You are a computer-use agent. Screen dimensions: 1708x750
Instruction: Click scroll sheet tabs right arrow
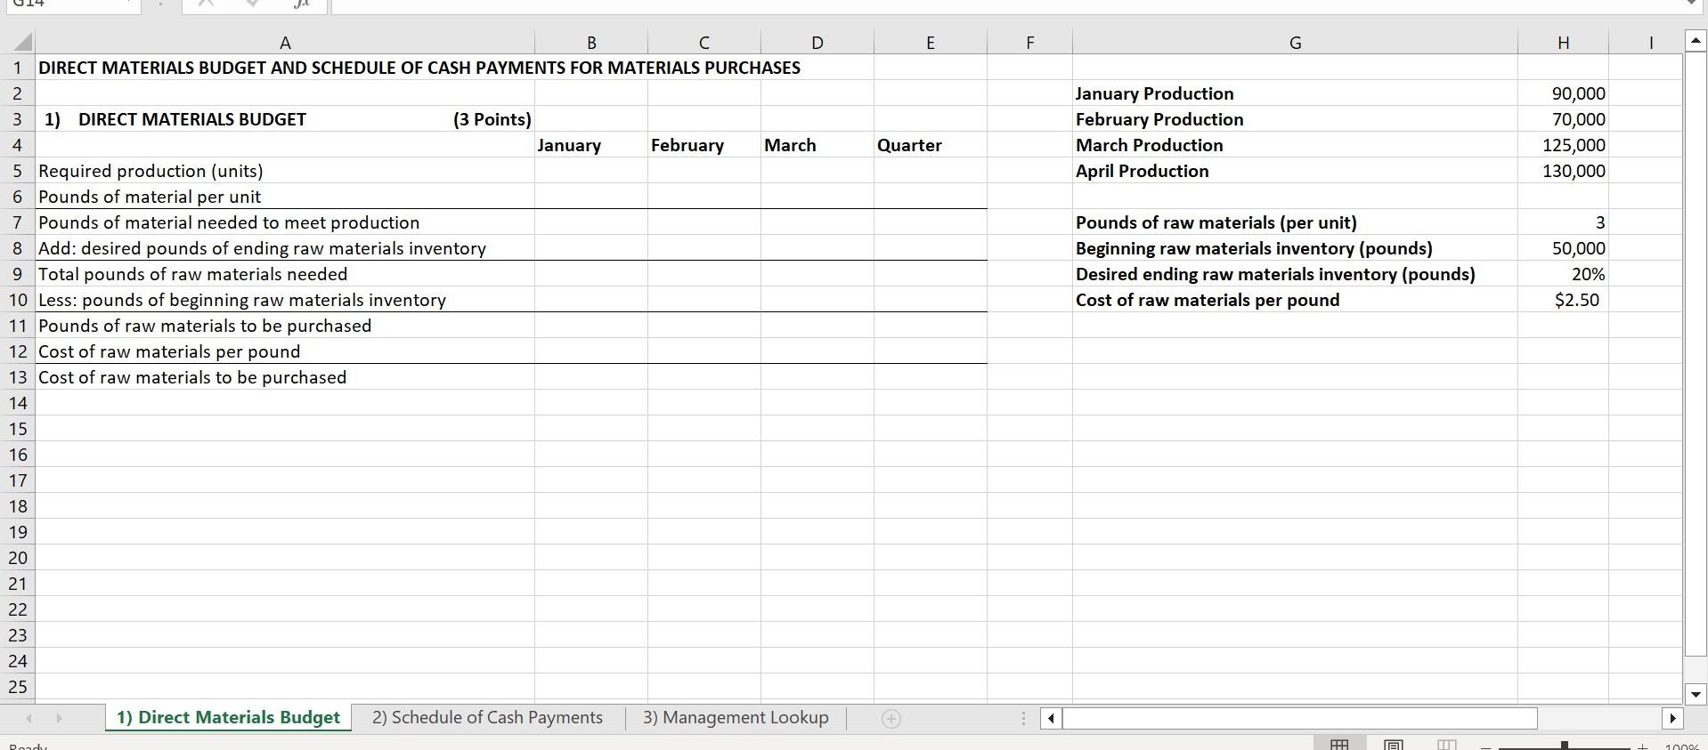pos(59,718)
